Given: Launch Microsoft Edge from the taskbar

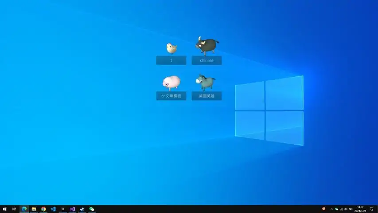Looking at the screenshot, I should click(x=24, y=209).
